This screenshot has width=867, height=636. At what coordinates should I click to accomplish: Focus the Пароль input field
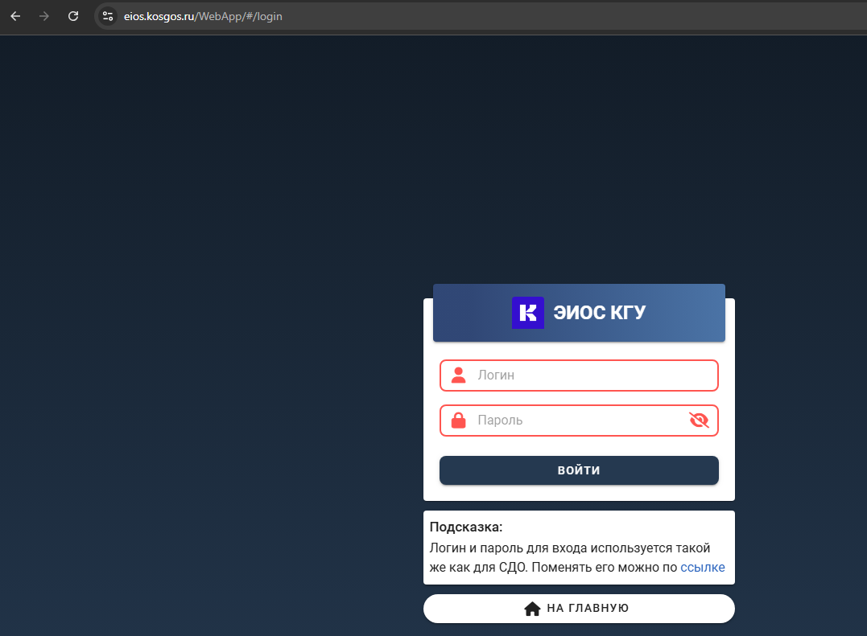point(572,421)
